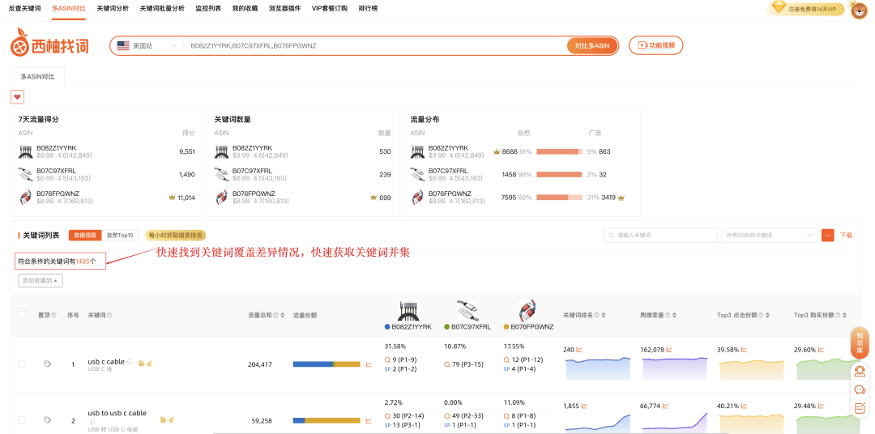The image size is (875, 434).
Task: Click the tag pin icon for usb c cable
Action: coord(48,364)
